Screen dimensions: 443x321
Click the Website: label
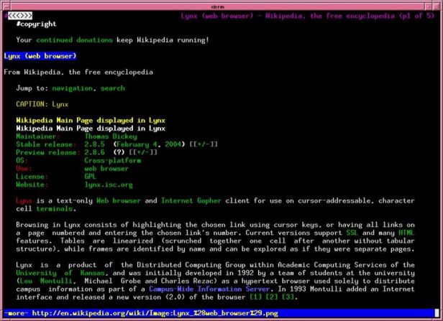tap(32, 185)
